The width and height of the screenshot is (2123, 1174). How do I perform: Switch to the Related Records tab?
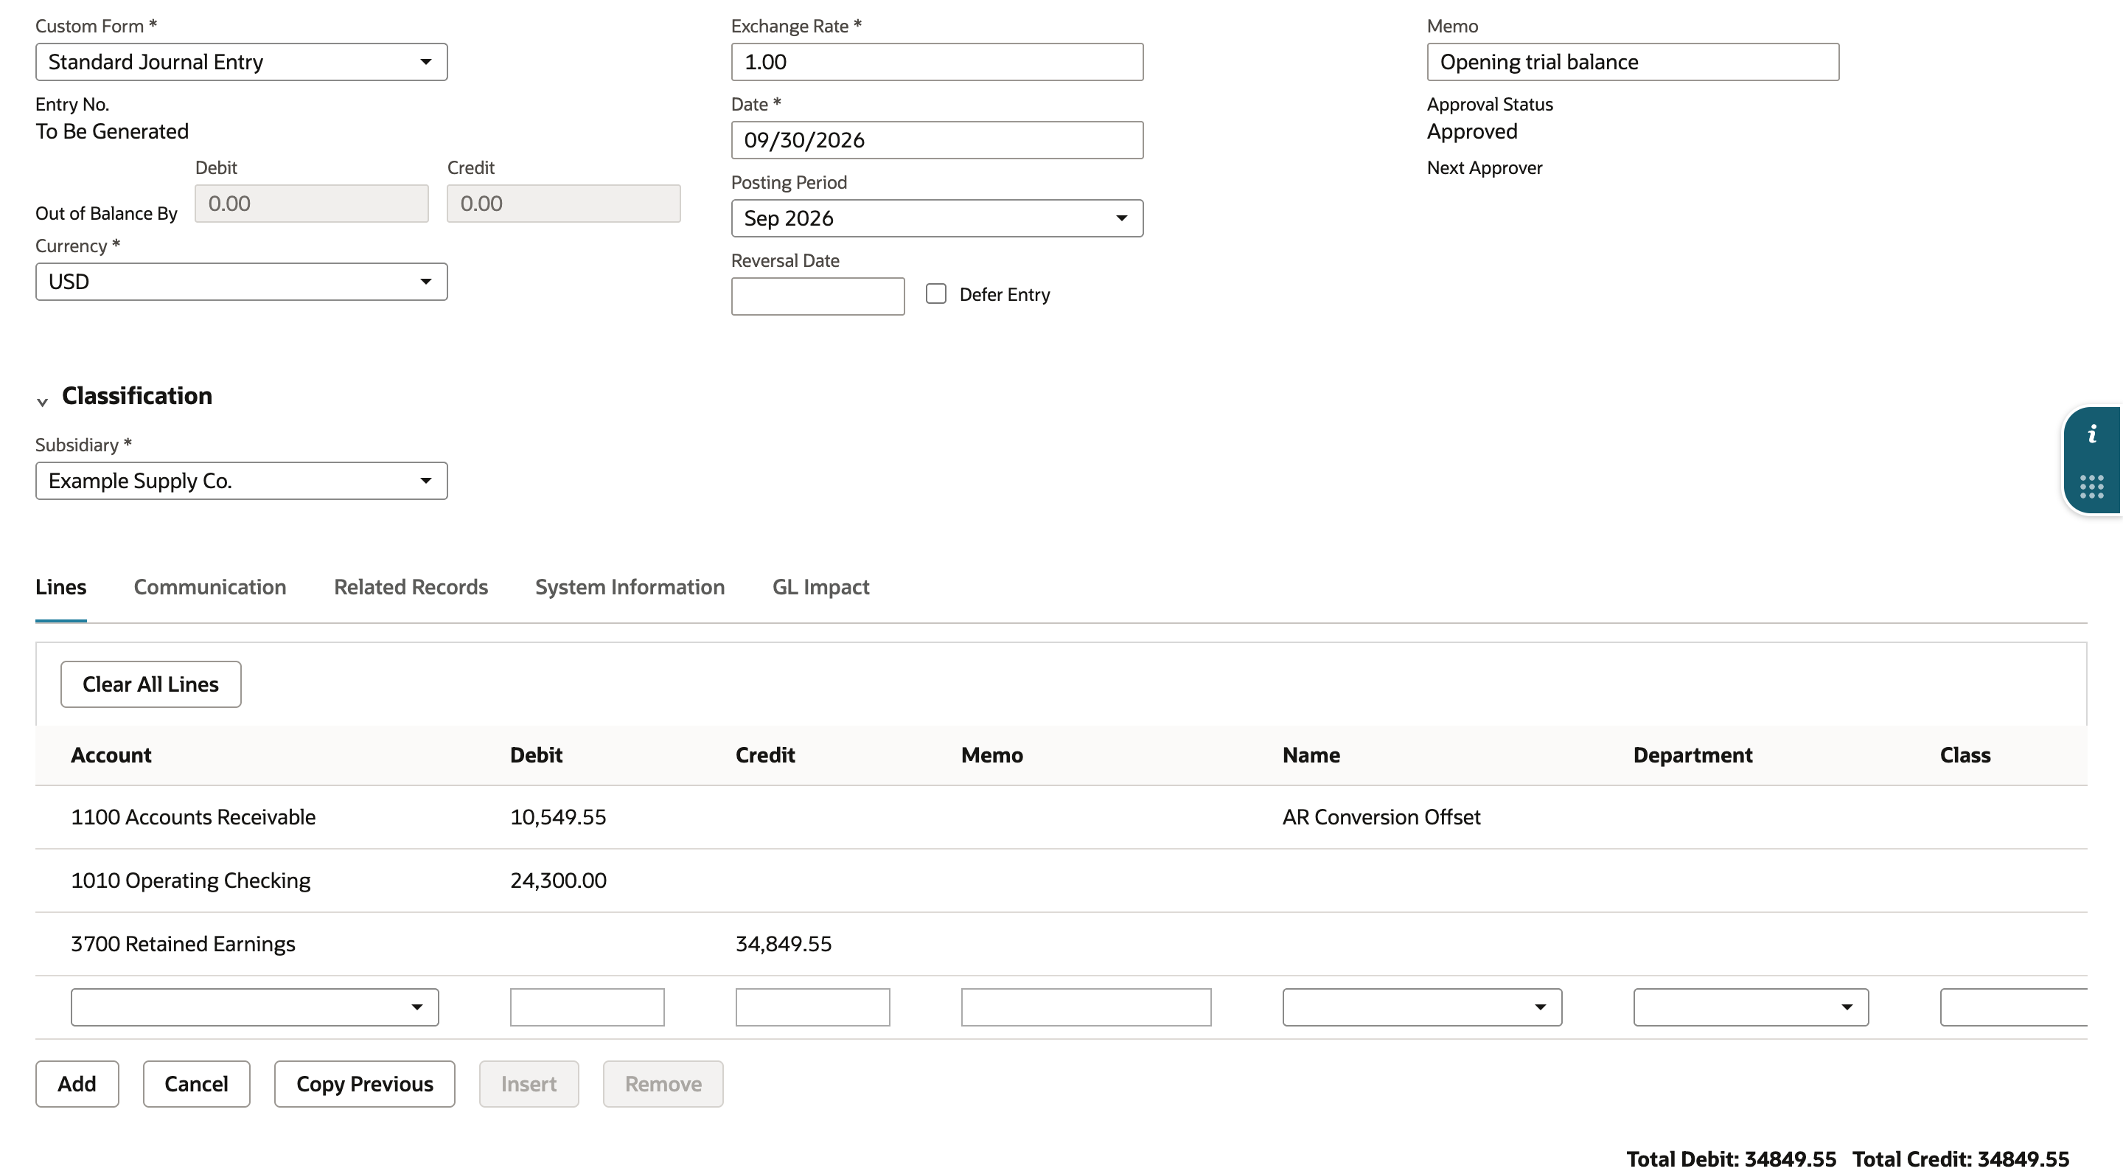click(411, 587)
